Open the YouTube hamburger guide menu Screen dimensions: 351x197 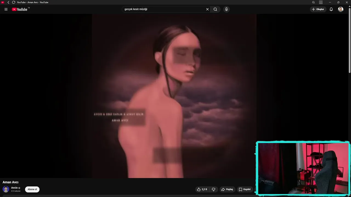pos(6,9)
